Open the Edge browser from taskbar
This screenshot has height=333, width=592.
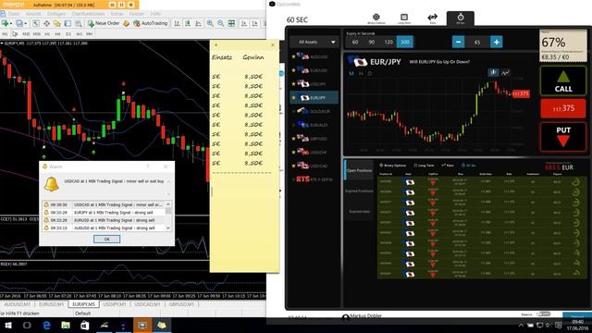[46, 325]
